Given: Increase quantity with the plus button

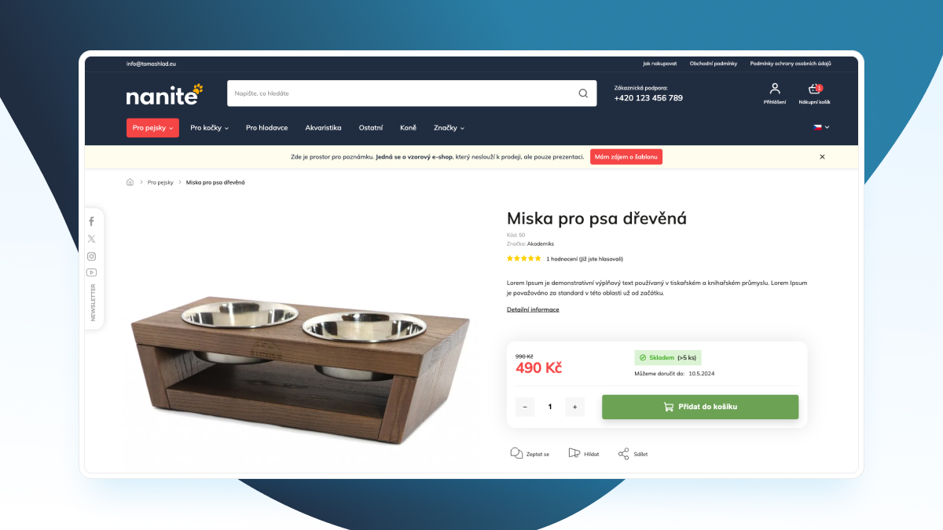Looking at the screenshot, I should pos(574,407).
